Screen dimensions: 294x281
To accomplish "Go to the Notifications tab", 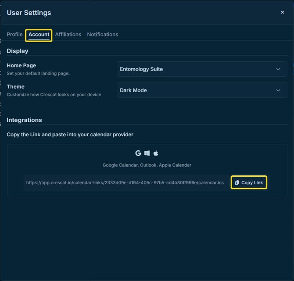I will pos(102,34).
